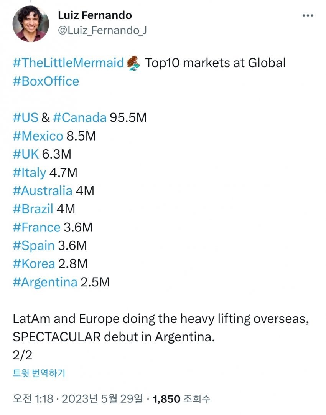Open the #BoxOffice hashtag
The height and width of the screenshot is (415, 326).
46,81
